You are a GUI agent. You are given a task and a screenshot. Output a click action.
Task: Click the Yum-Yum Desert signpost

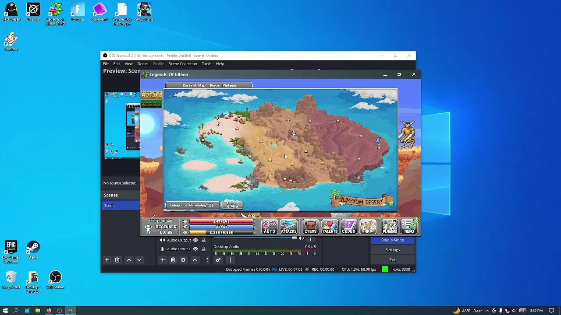pyautogui.click(x=361, y=200)
